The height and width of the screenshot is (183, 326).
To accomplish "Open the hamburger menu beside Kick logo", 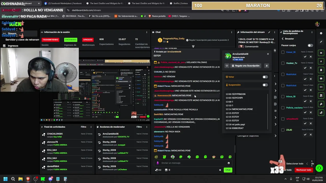I will click(5, 24).
